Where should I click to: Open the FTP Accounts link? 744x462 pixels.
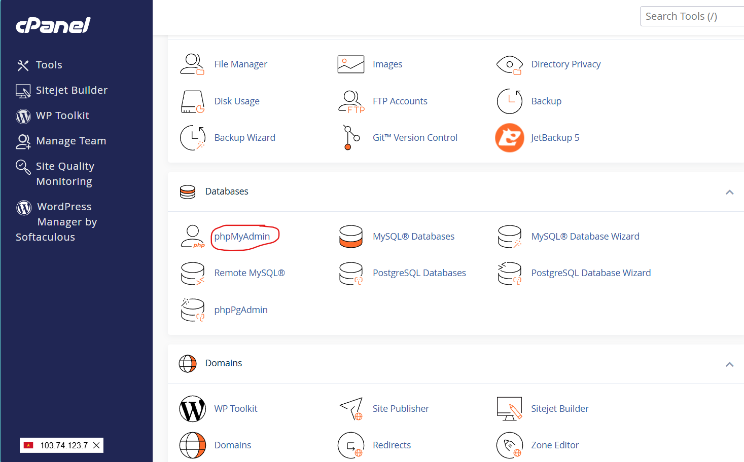click(x=400, y=101)
